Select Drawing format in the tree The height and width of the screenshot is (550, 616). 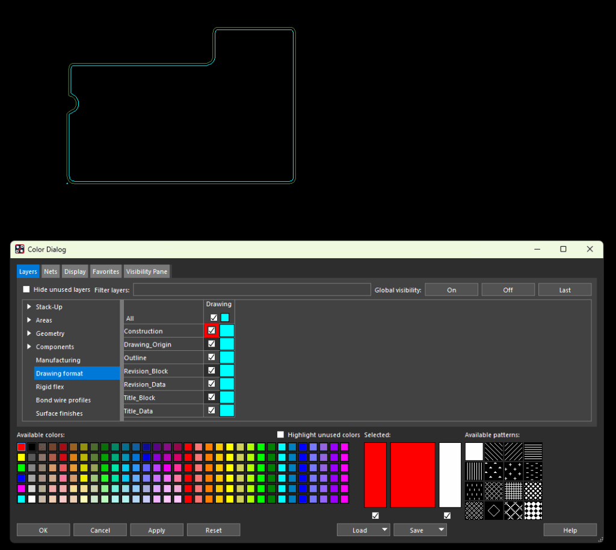(76, 373)
